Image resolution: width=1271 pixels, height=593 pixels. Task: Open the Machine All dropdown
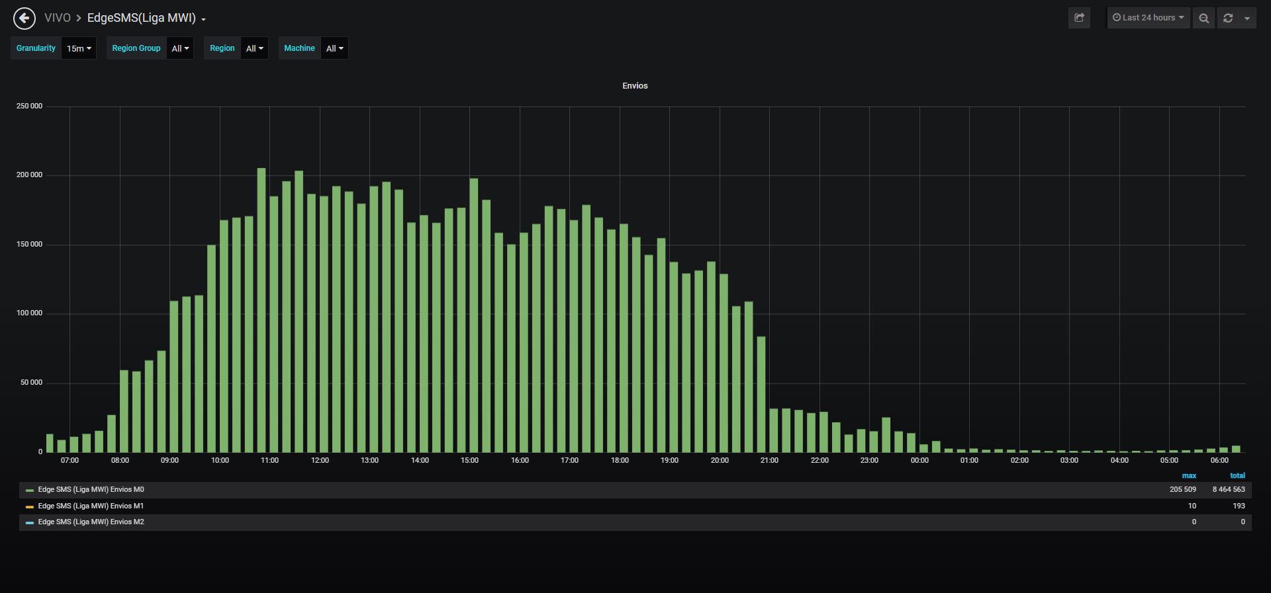pos(334,48)
